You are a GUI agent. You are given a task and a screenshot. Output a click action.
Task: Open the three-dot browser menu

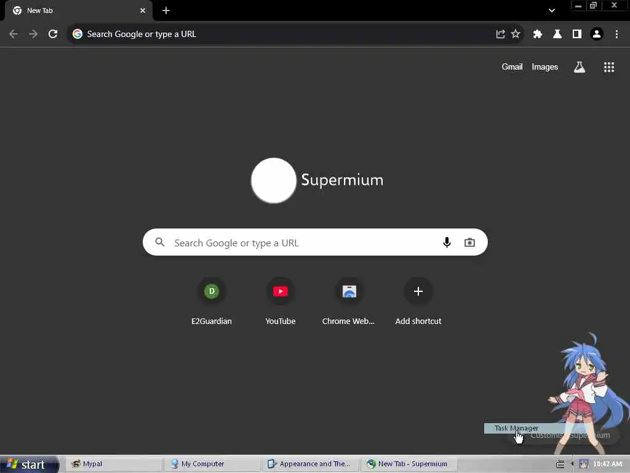[616, 34]
